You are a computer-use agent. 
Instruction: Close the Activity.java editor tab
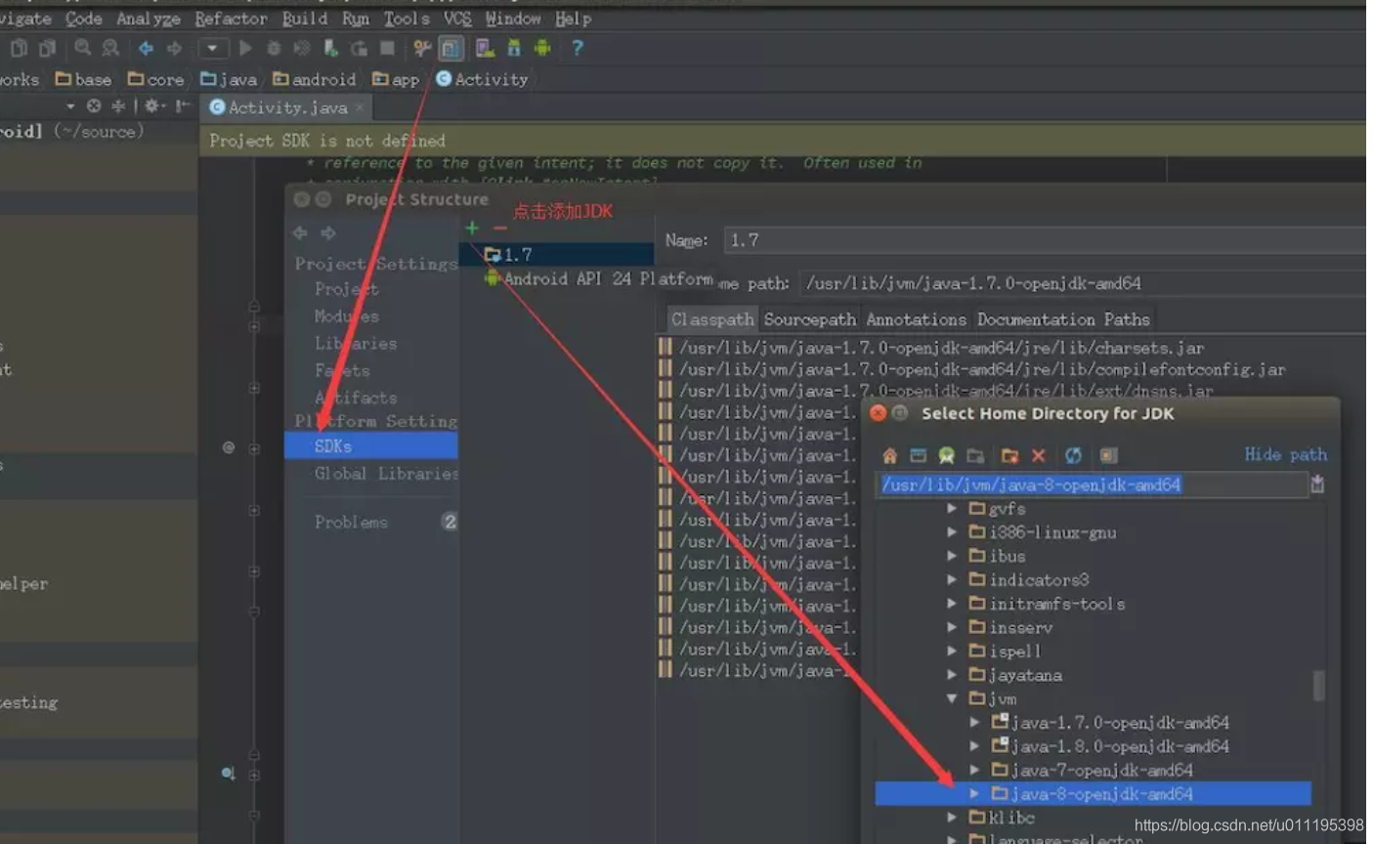point(360,107)
